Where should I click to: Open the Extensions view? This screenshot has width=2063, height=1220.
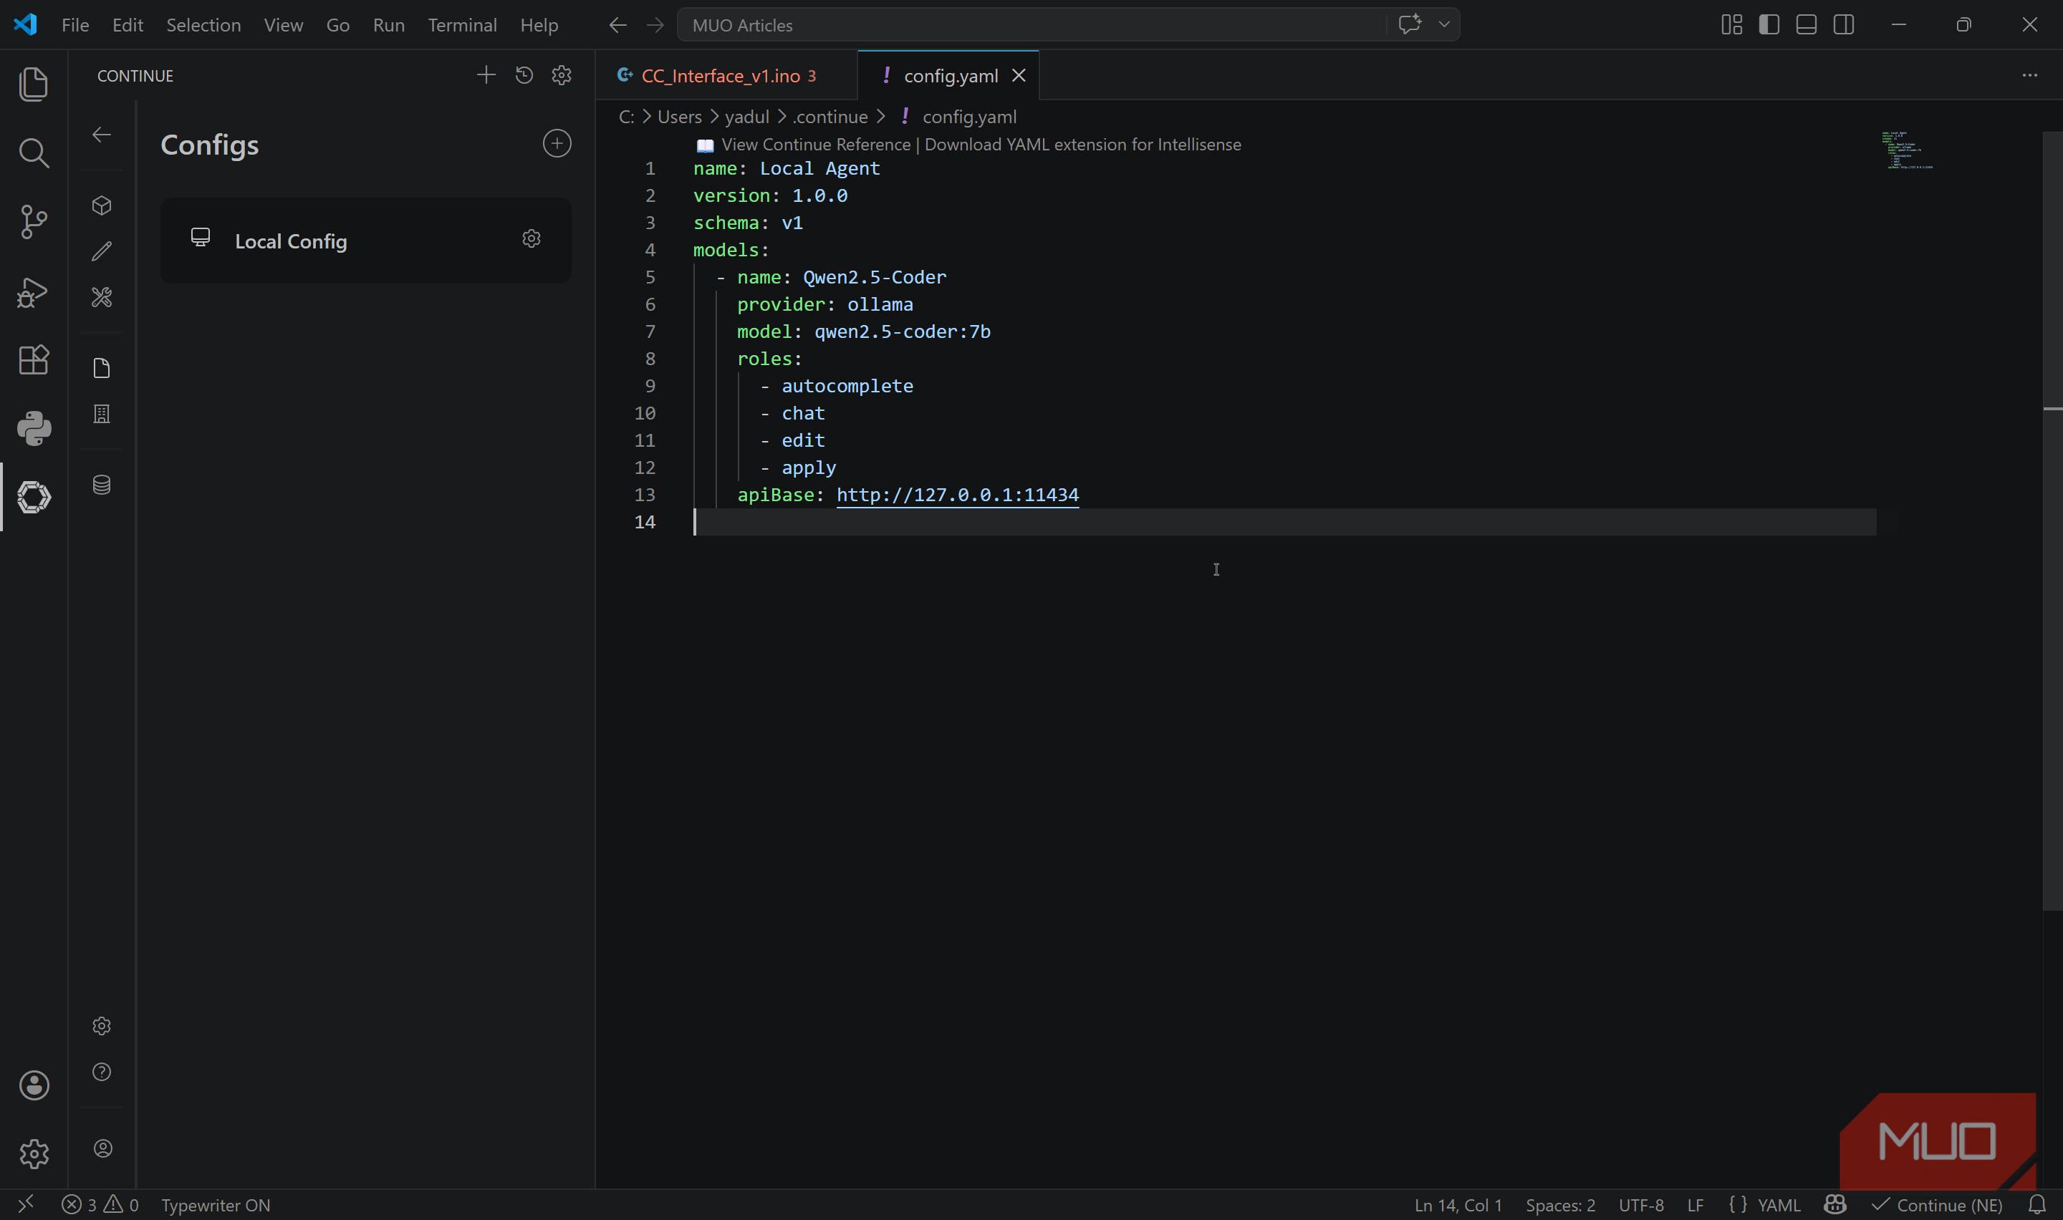[34, 359]
